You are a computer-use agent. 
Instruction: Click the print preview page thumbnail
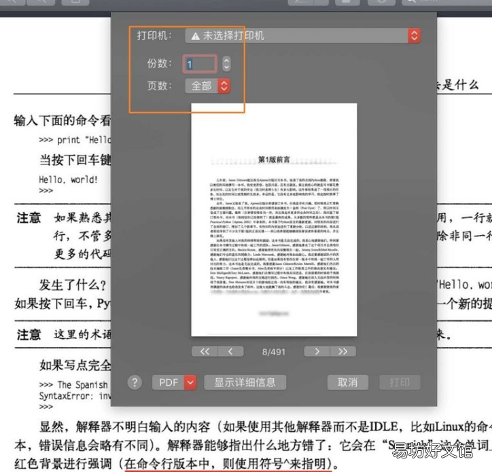(274, 219)
